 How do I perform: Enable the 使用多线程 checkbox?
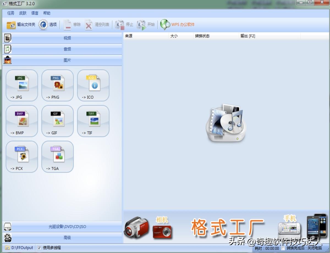[39, 248]
